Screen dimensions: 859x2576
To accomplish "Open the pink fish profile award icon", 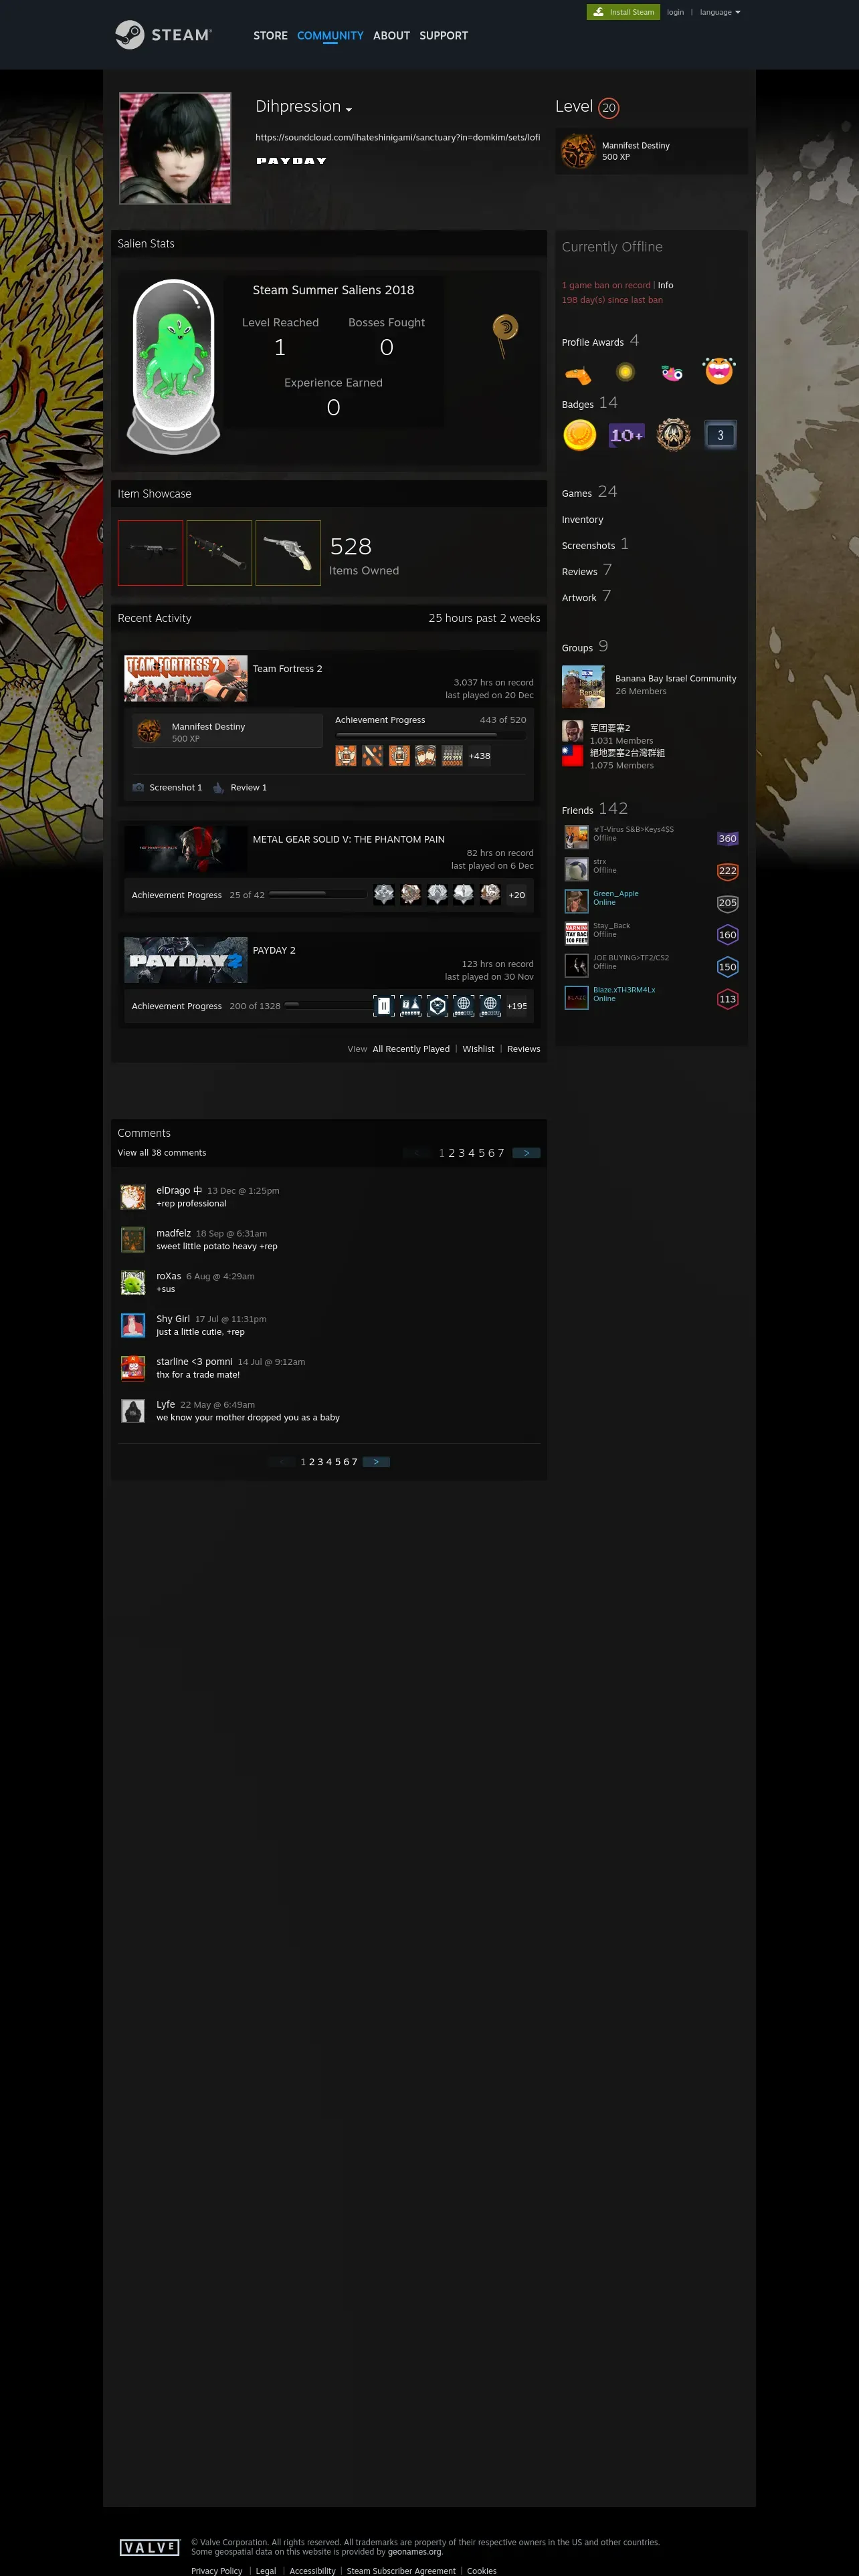I will 672,372.
